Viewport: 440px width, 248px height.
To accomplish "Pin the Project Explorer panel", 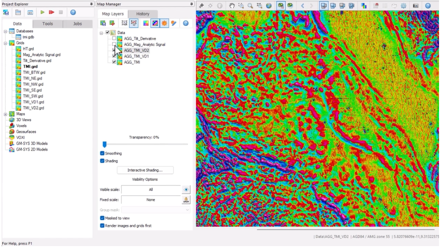I will 91,4.
